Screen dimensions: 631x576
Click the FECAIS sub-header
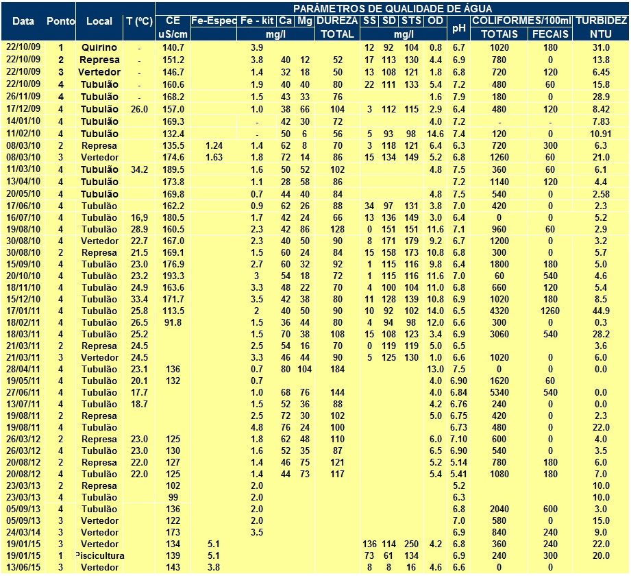549,34
